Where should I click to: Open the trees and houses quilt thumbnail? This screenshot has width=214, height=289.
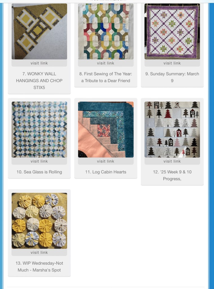(172, 129)
